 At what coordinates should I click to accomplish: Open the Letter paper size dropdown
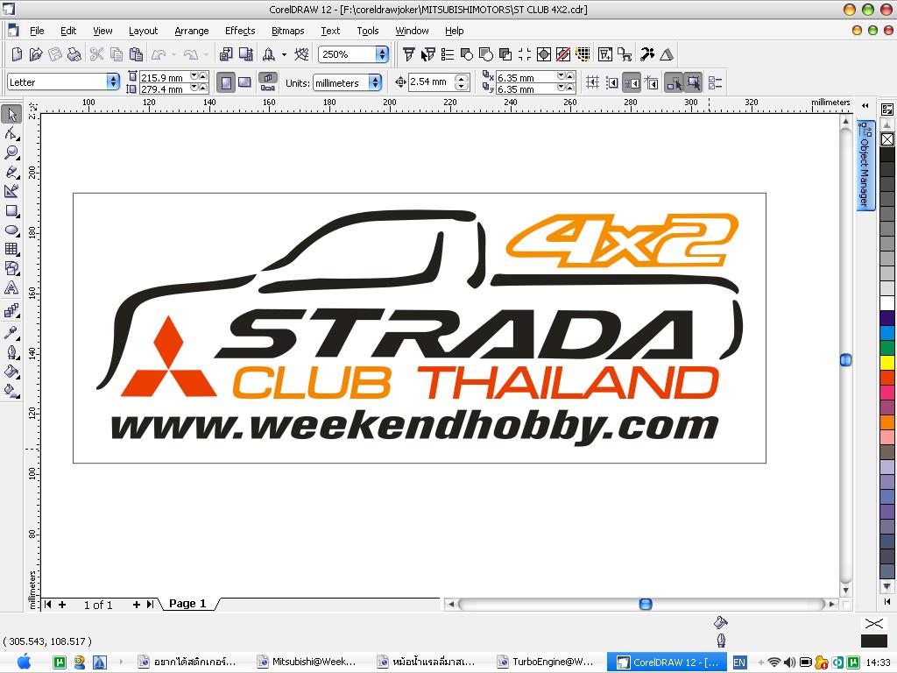coord(113,81)
